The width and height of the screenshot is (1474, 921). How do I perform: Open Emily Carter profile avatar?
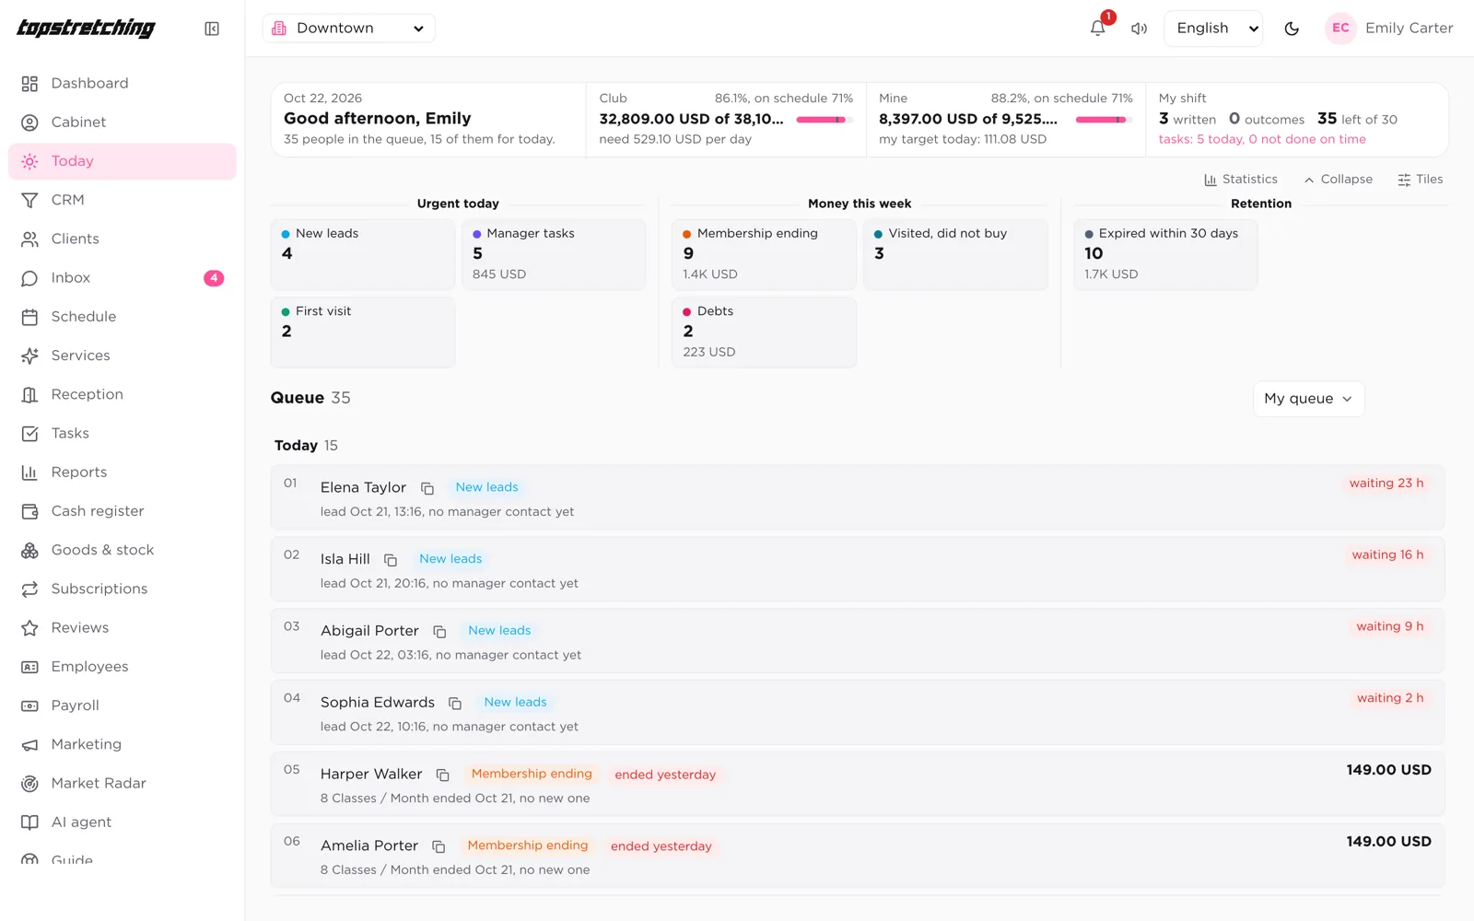(x=1340, y=29)
